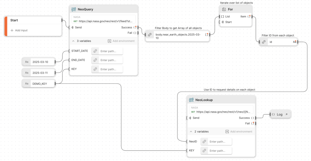Click the KEY path field in NeoLookup
Image resolution: width=311 pixels, height=161 pixels.
click(x=220, y=151)
